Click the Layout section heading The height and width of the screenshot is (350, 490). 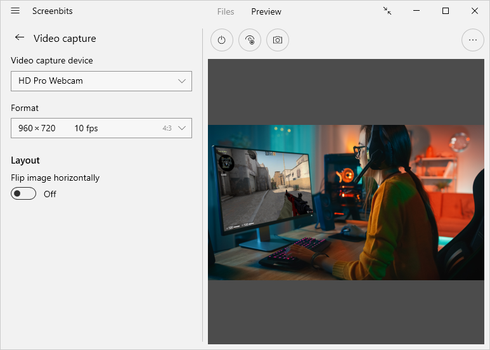click(25, 160)
